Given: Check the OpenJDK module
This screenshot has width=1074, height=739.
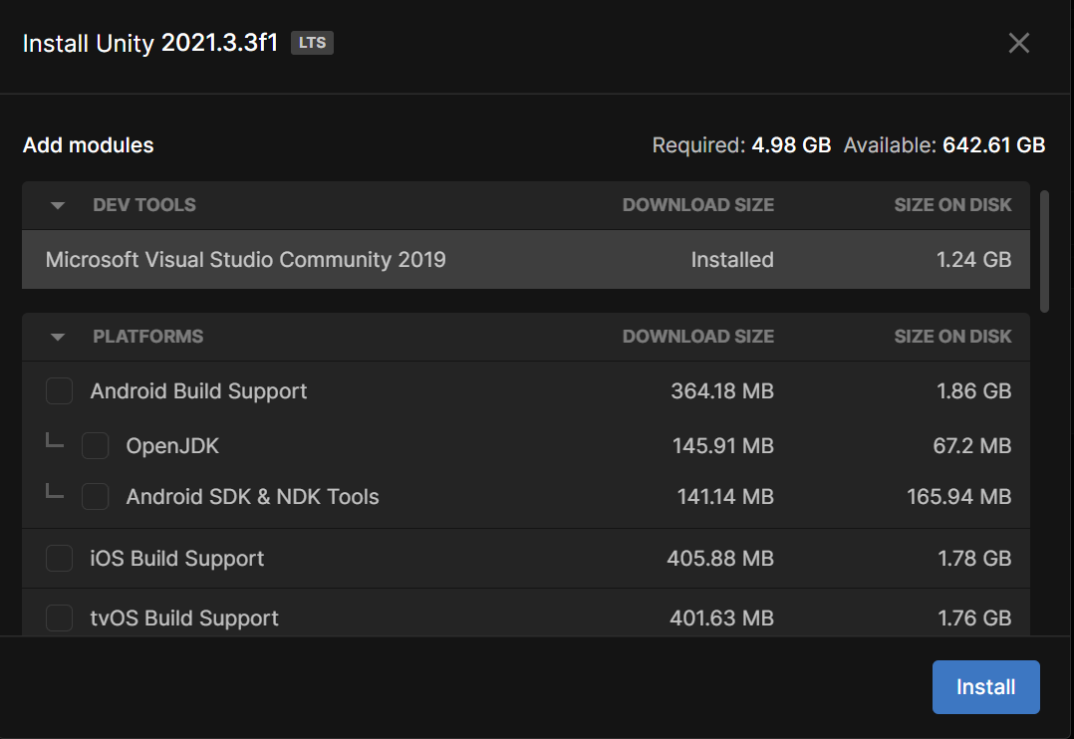Looking at the screenshot, I should [95, 446].
